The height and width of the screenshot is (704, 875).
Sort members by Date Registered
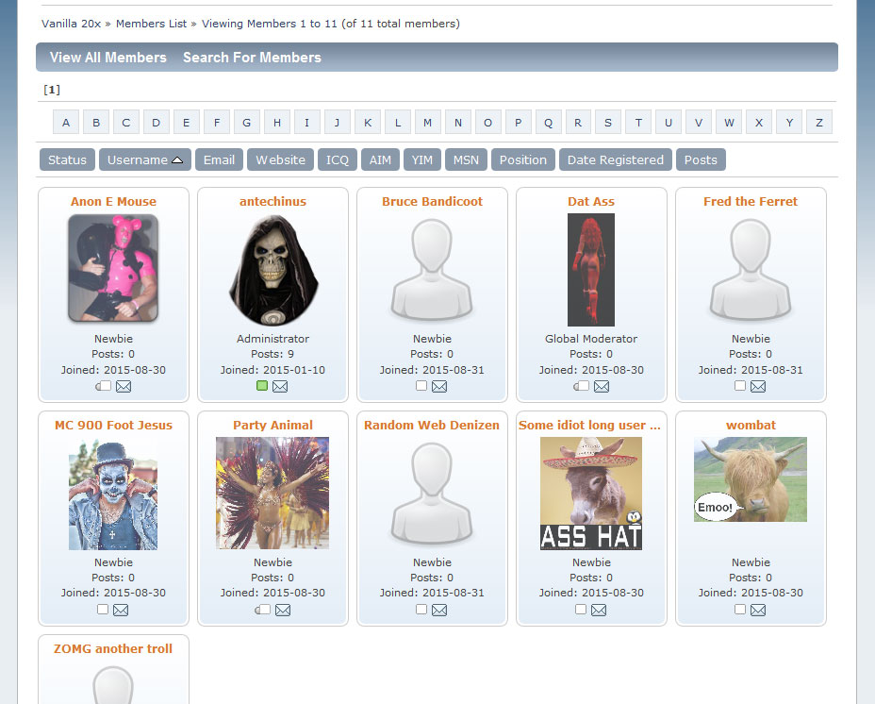pyautogui.click(x=616, y=159)
